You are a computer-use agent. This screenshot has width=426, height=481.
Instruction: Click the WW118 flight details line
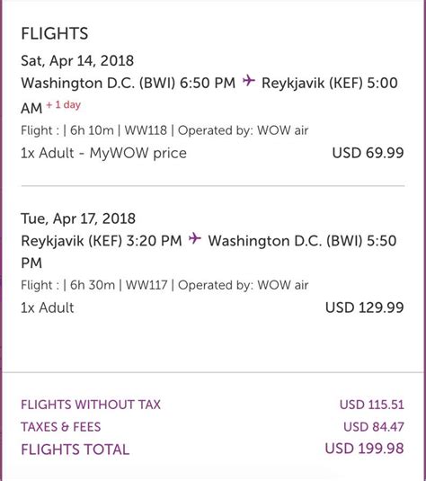(x=164, y=130)
